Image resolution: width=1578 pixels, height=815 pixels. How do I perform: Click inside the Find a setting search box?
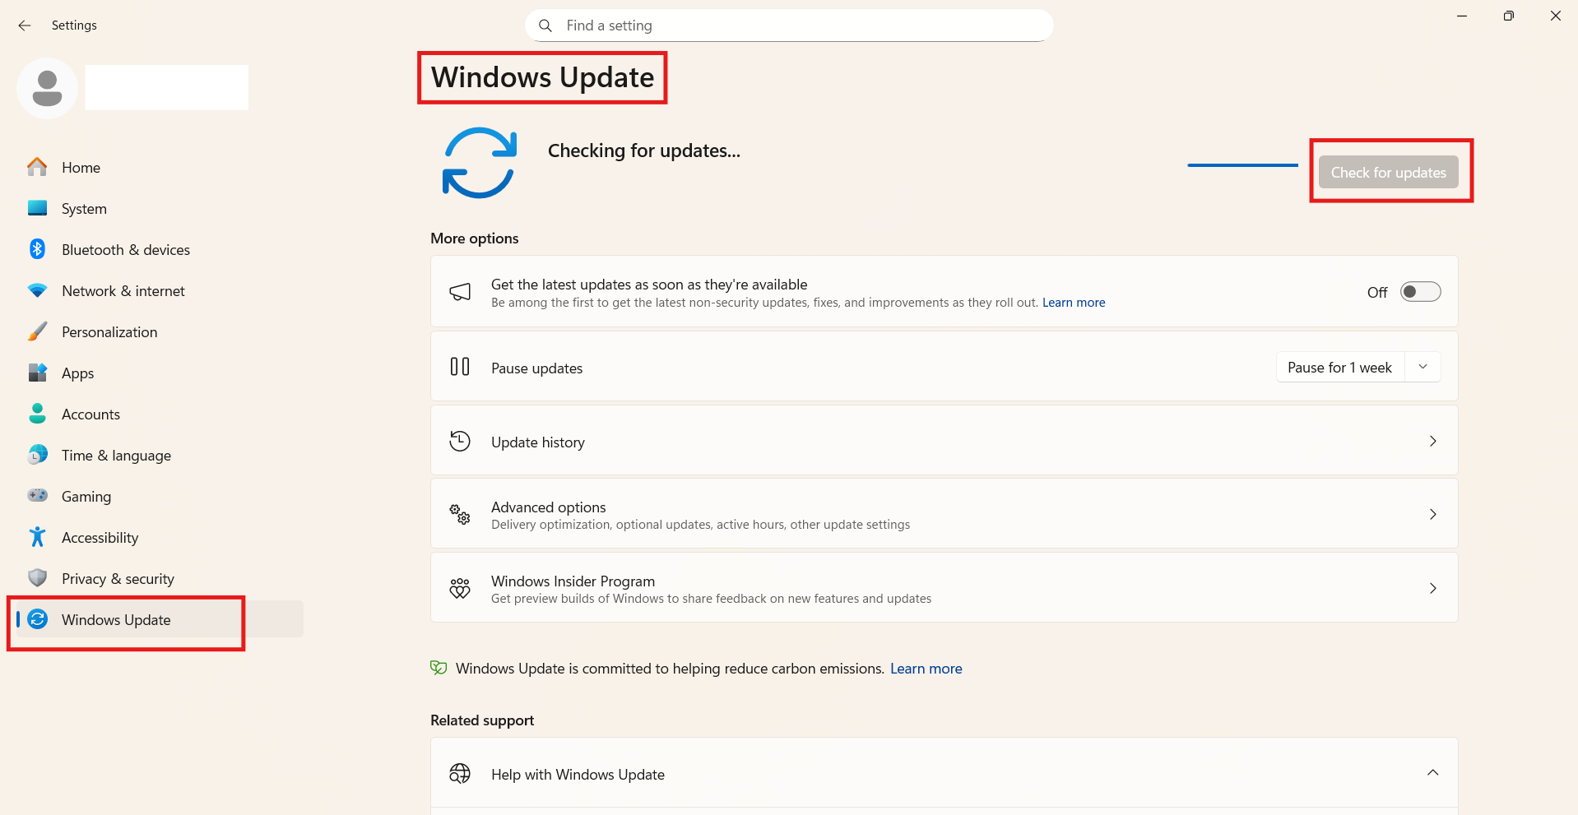787,25
